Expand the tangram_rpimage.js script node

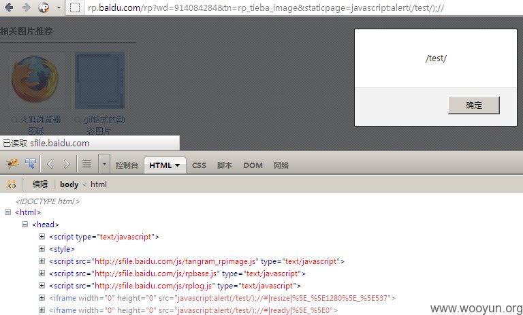[42, 261]
